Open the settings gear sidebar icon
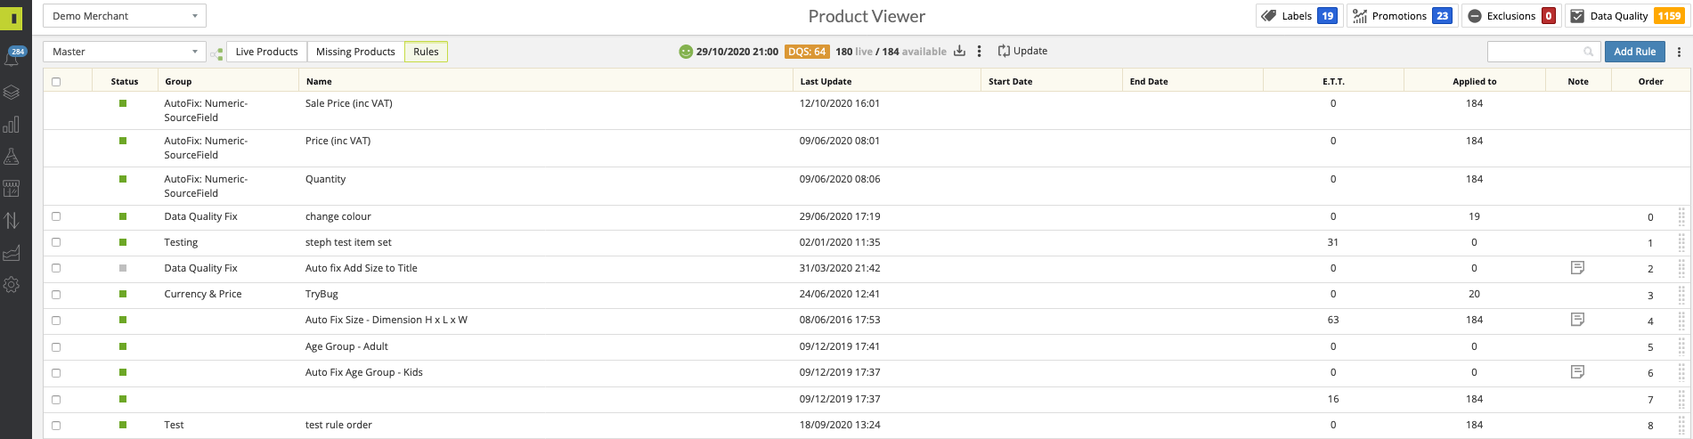Screen dimensions: 1693x439 pyautogui.click(x=12, y=285)
